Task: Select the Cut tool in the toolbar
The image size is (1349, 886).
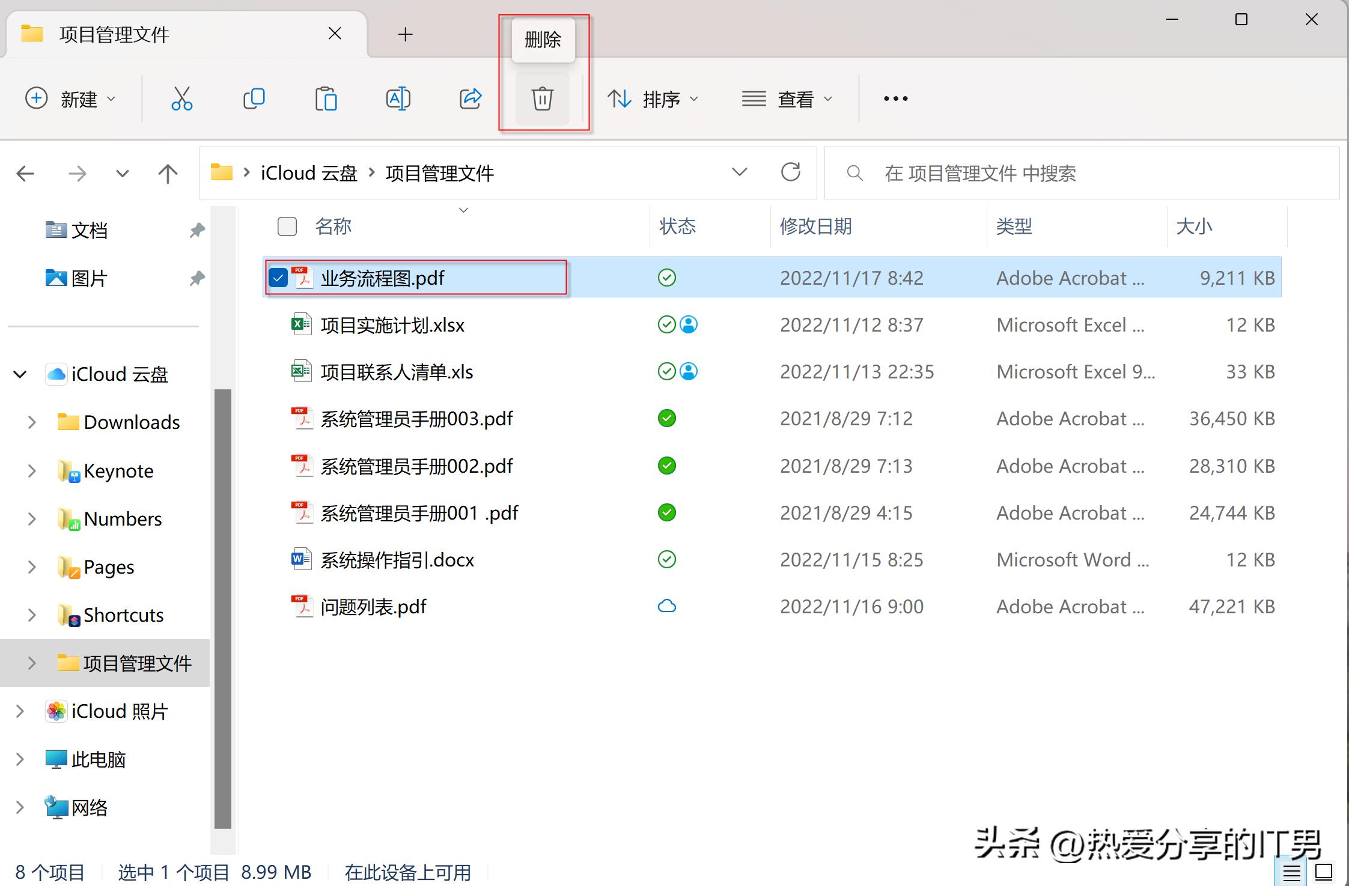Action: (x=181, y=99)
